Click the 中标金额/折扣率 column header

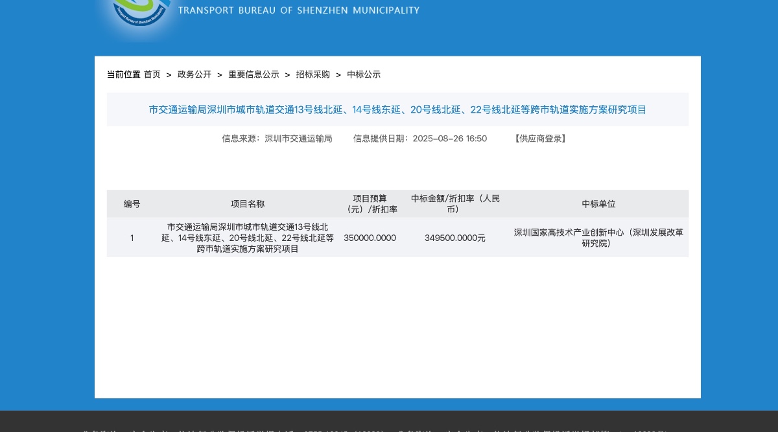pyautogui.click(x=455, y=204)
